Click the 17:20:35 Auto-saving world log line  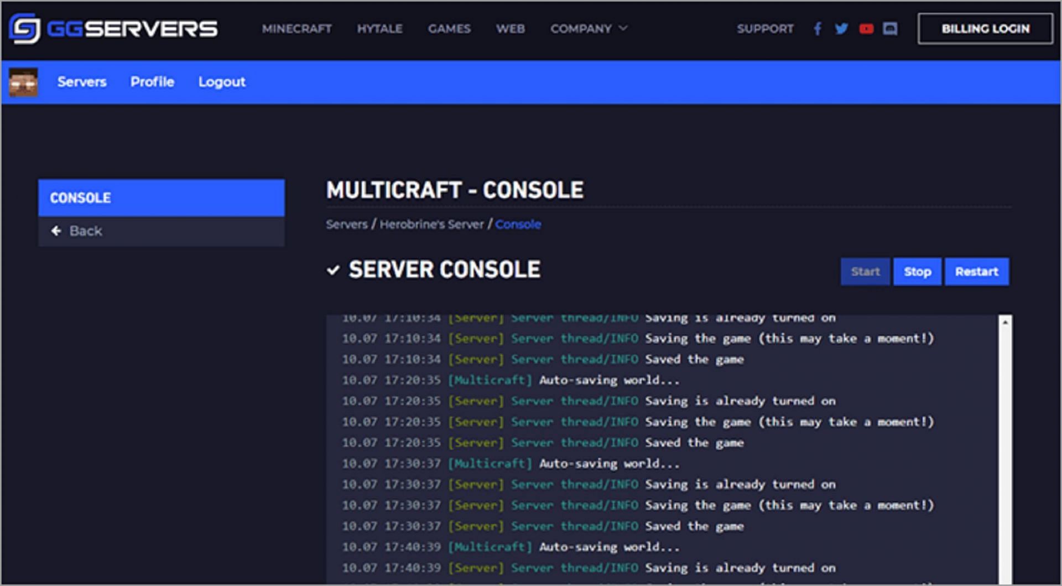[511, 380]
